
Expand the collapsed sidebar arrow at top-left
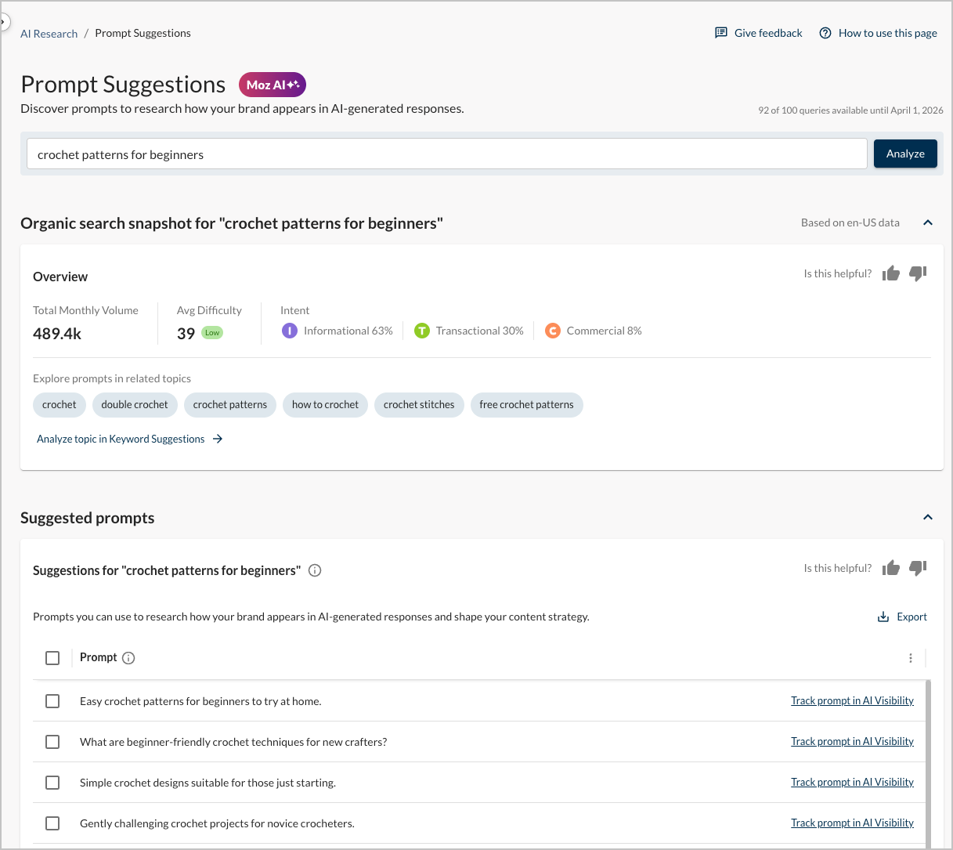(4, 22)
